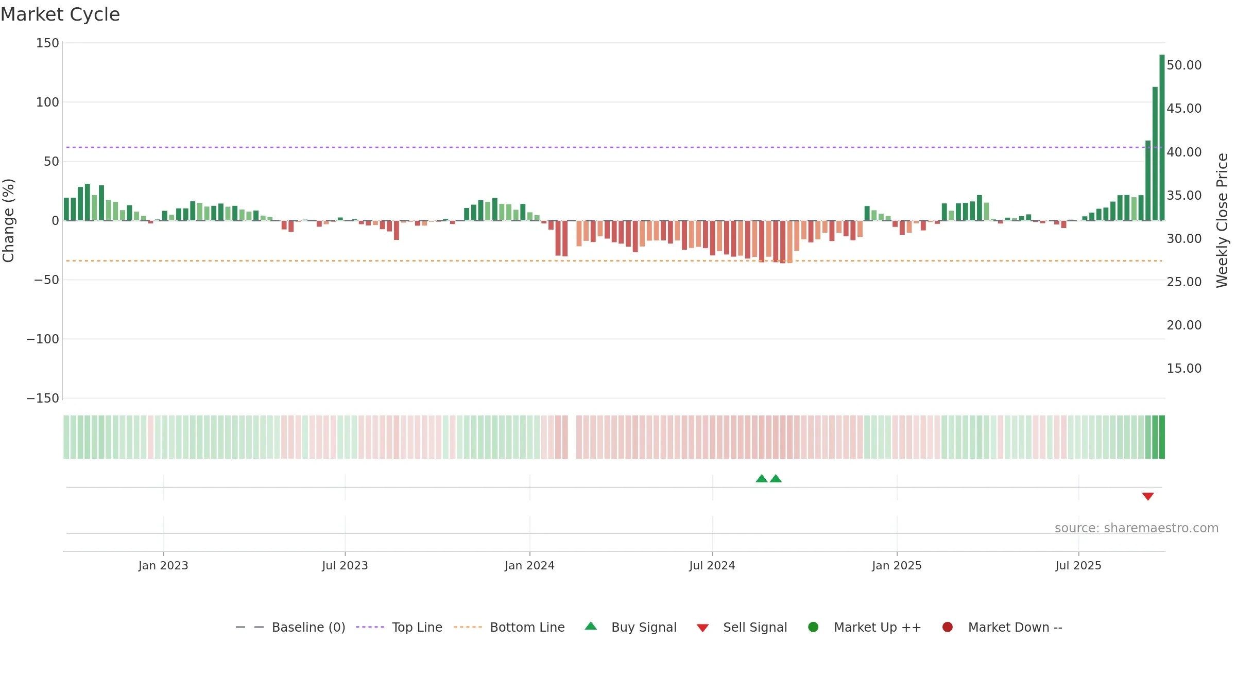1236x695 pixels.
Task: Click the dark red Market Down circle in legend
Action: tap(948, 627)
